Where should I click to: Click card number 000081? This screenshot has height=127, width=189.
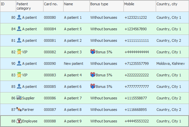50,40
